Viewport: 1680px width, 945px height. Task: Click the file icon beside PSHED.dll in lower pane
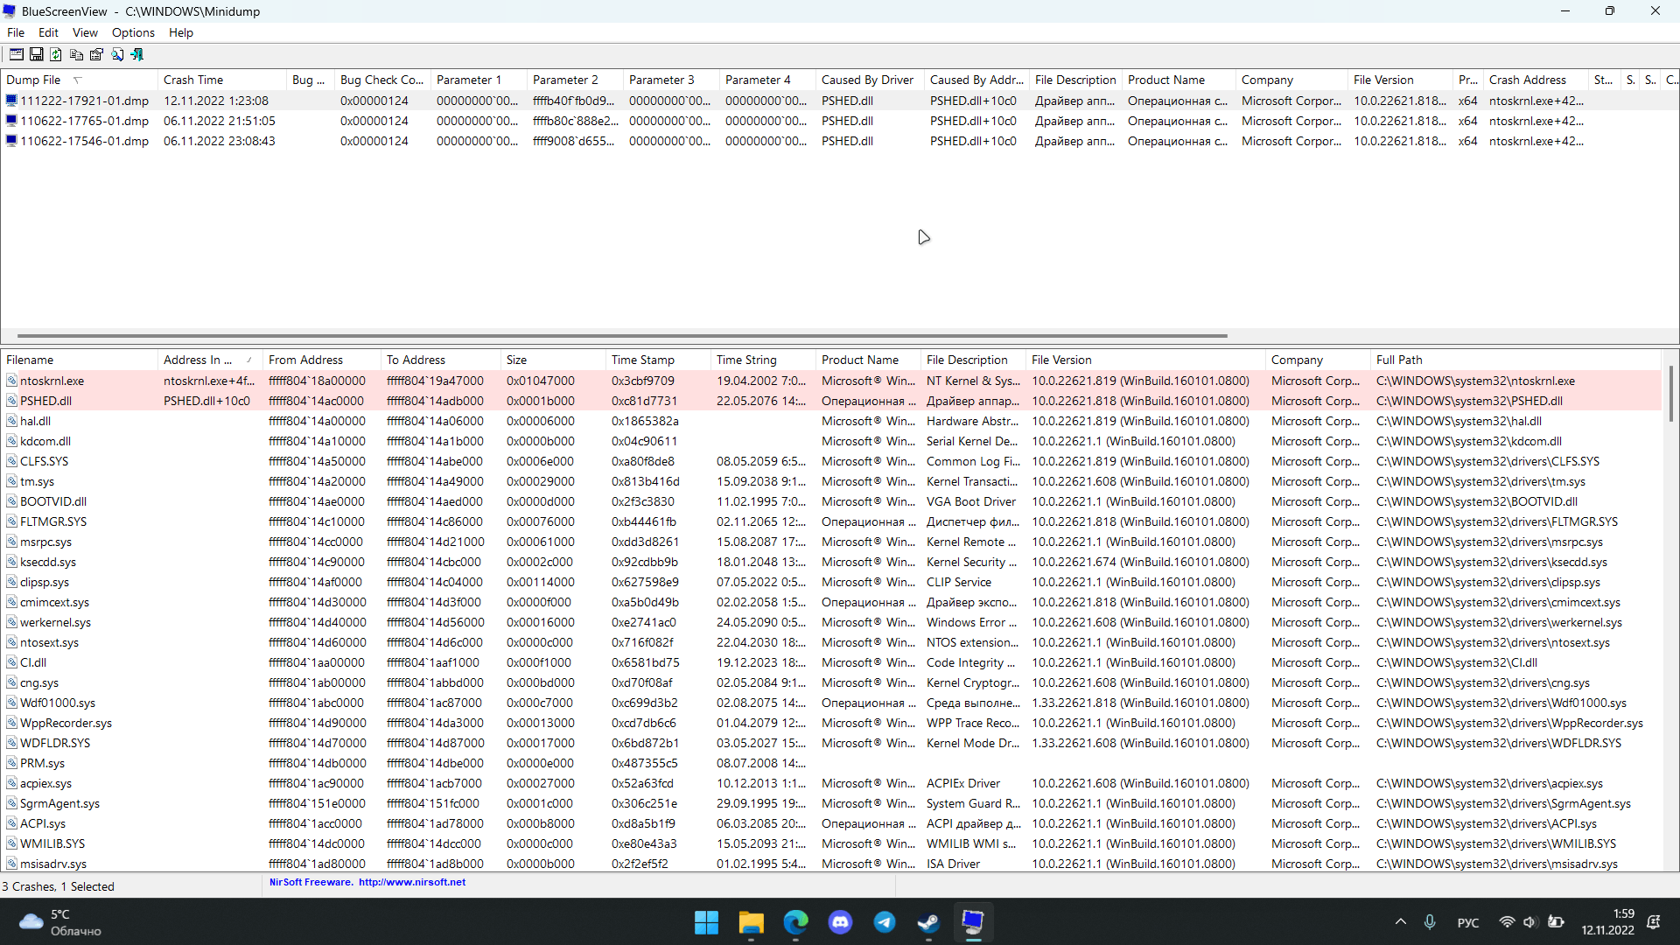coord(11,401)
